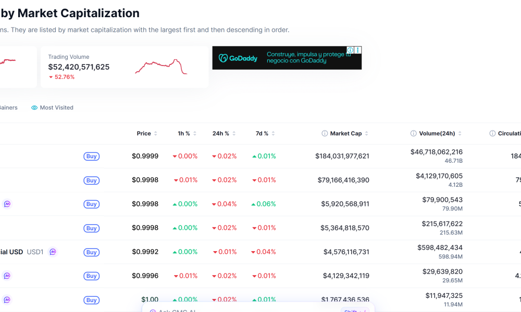Image resolution: width=521 pixels, height=312 pixels.
Task: Click the AdChoices icon on the GoDaddy ad
Action: point(351,50)
